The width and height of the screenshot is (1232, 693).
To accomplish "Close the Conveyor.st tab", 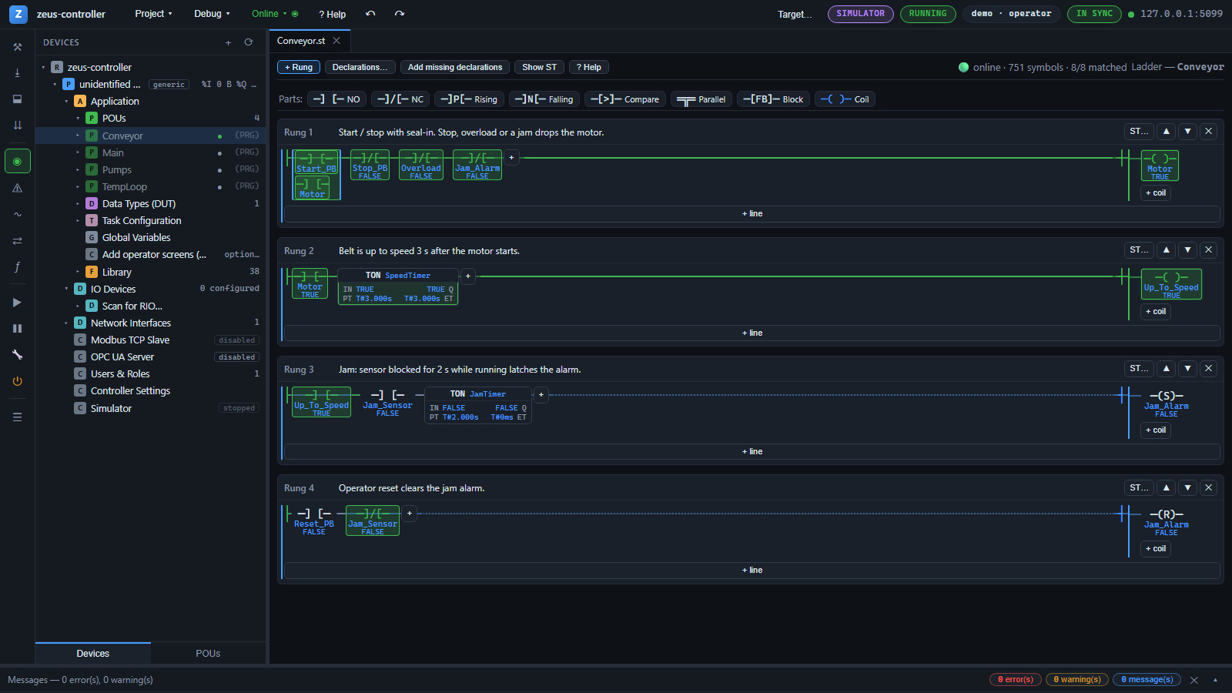I will coord(336,41).
